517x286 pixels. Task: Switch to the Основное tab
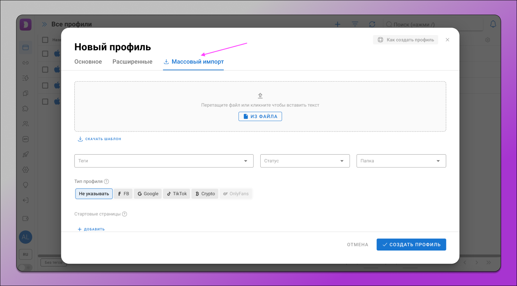pos(88,62)
